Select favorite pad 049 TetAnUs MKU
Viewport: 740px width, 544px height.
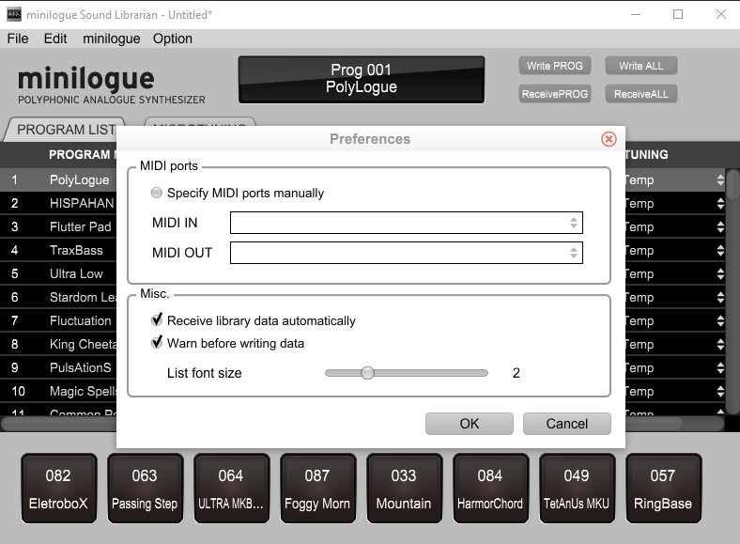577,489
